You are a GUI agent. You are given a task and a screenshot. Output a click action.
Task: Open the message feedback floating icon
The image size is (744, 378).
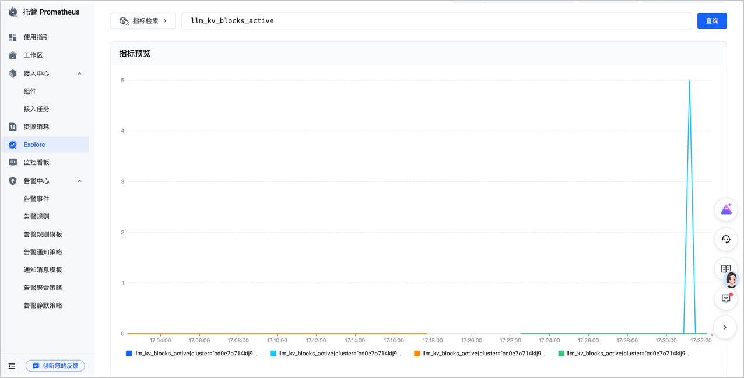pyautogui.click(x=726, y=298)
